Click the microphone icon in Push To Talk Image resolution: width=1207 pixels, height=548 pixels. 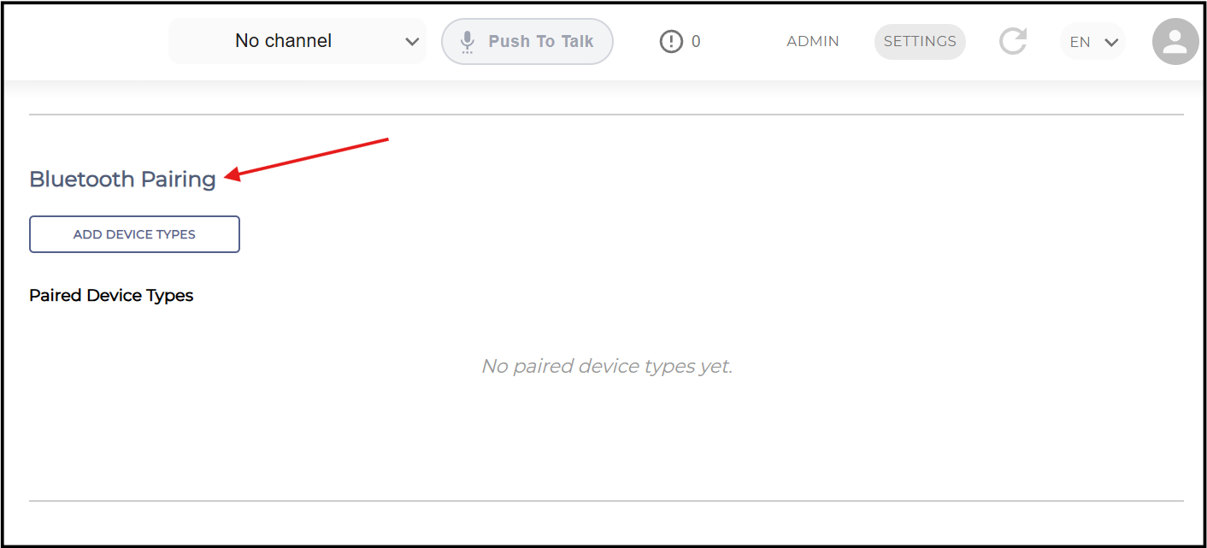(x=467, y=42)
